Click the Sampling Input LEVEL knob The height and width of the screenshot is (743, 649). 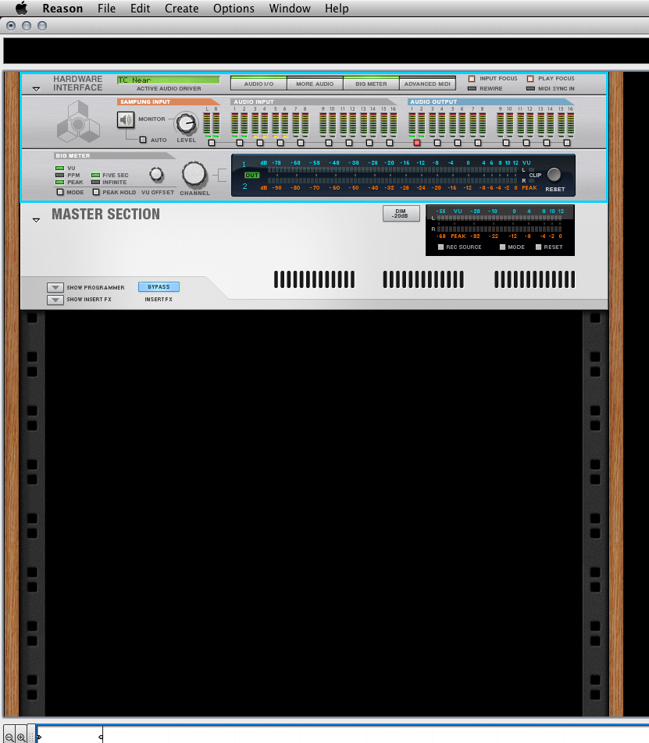pos(186,123)
